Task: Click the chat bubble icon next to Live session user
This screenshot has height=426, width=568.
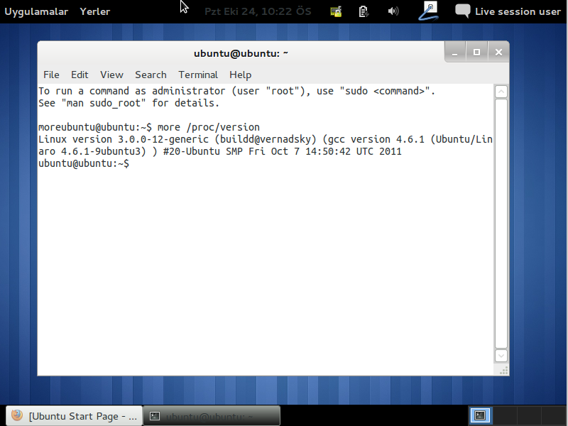Action: tap(462, 10)
